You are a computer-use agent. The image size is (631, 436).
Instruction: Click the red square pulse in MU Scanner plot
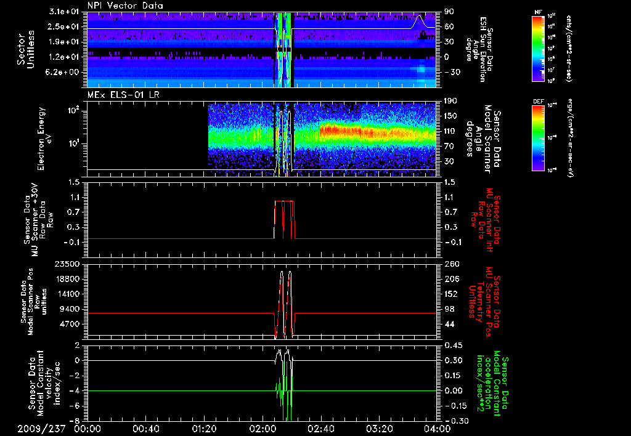point(285,220)
